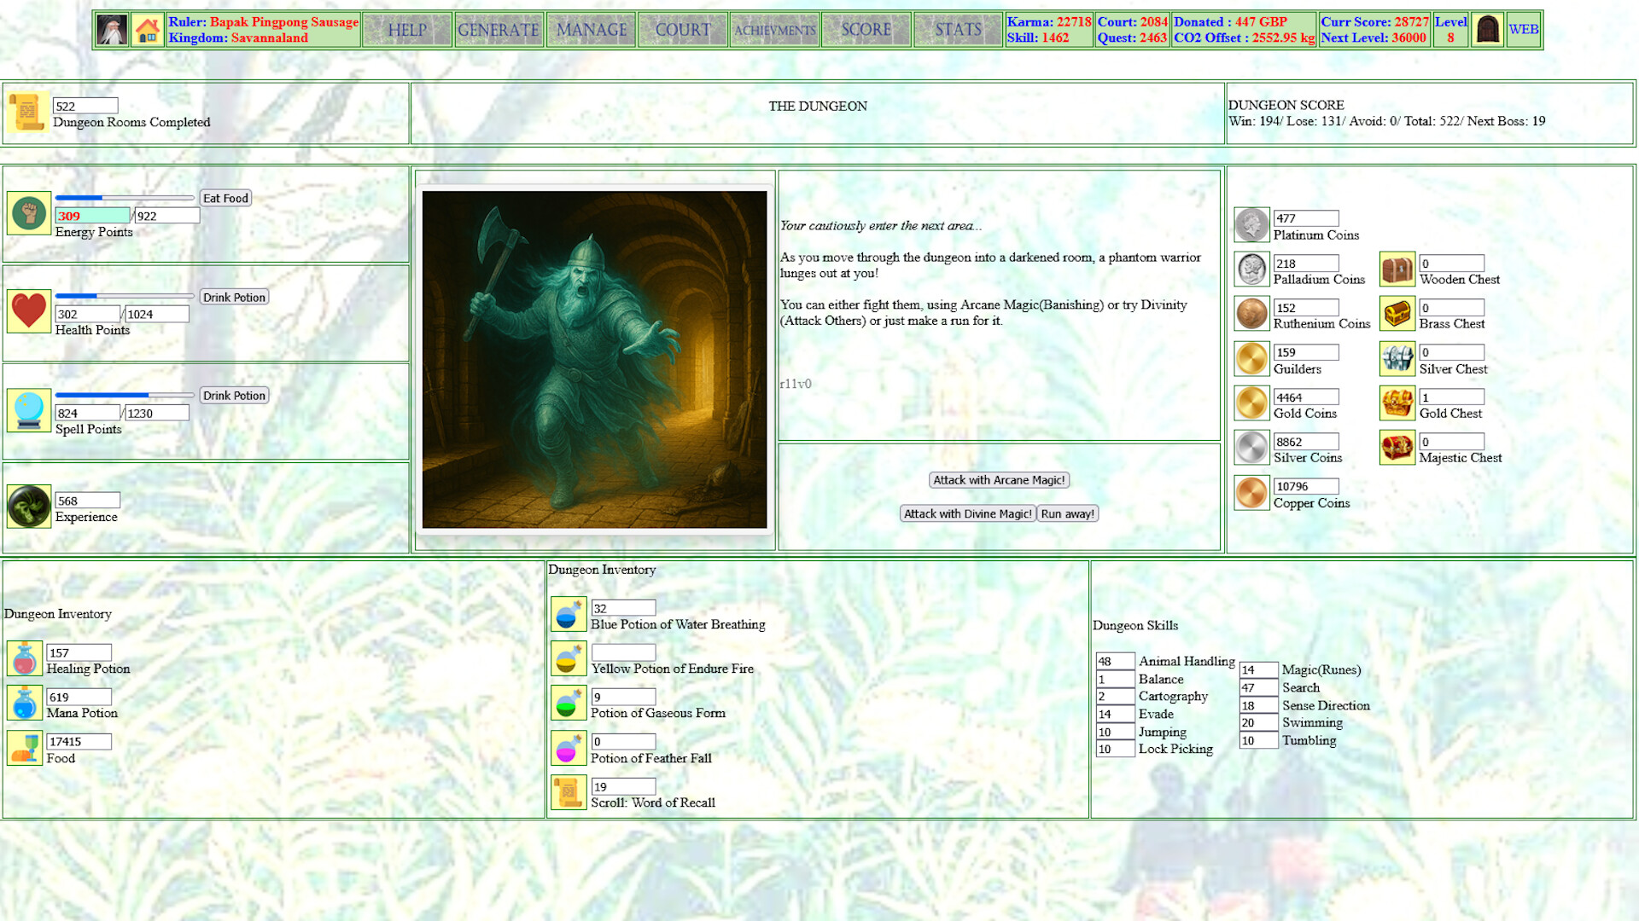The image size is (1639, 921).
Task: Click the Potion of Gaseous Form icon
Action: tap(569, 704)
